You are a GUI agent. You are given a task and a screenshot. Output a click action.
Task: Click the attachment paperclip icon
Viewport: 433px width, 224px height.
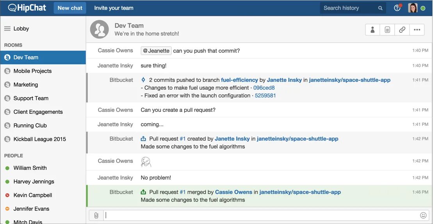(96, 215)
